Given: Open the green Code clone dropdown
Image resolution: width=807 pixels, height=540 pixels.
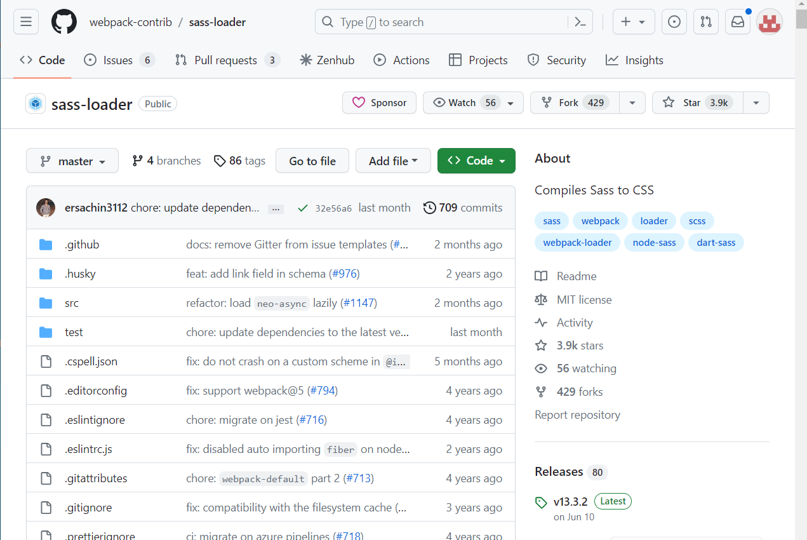Looking at the screenshot, I should tap(476, 161).
